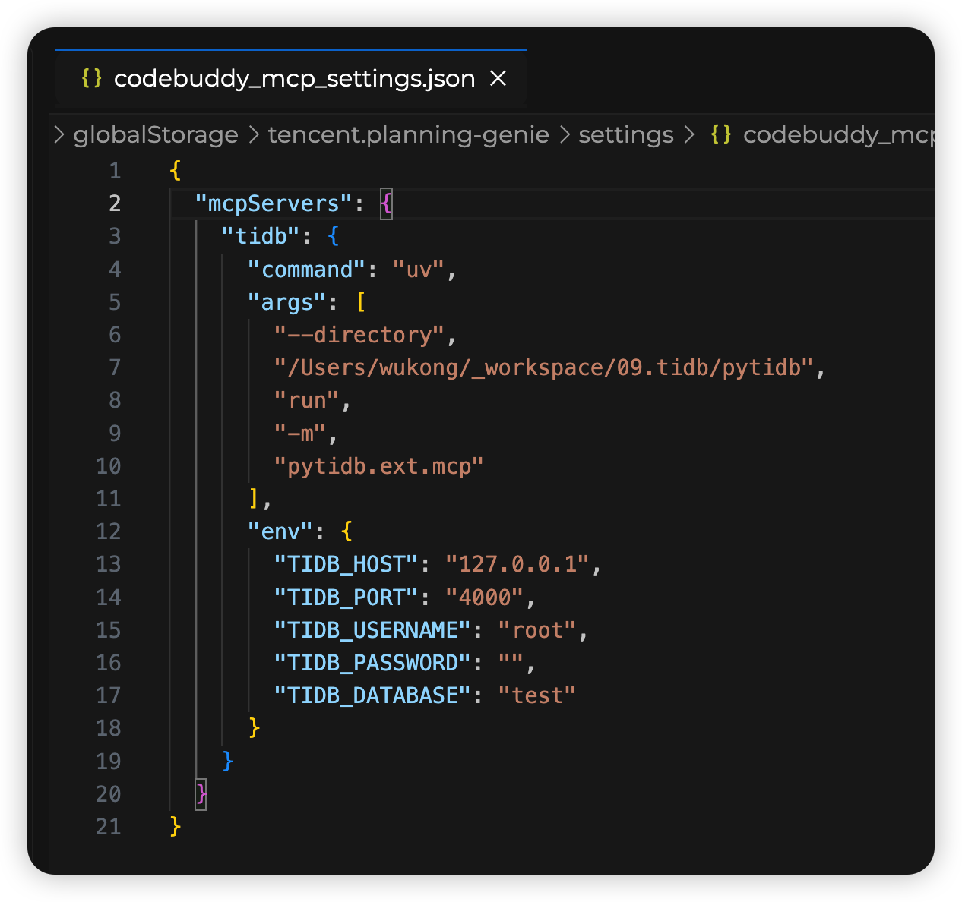962x902 pixels.
Task: Click the "127.0.0.1" host value
Action: [x=517, y=564]
